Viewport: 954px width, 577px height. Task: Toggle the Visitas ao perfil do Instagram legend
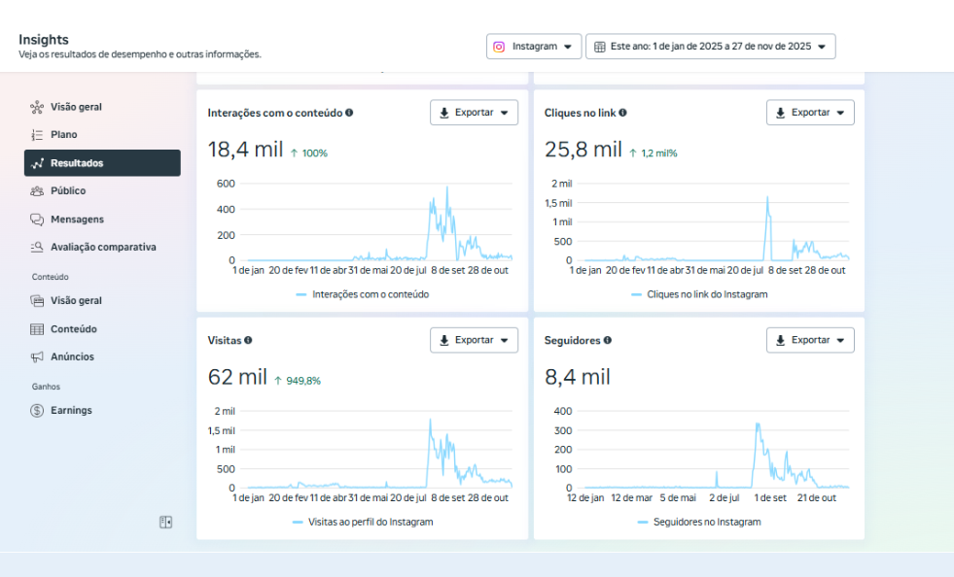(x=363, y=523)
